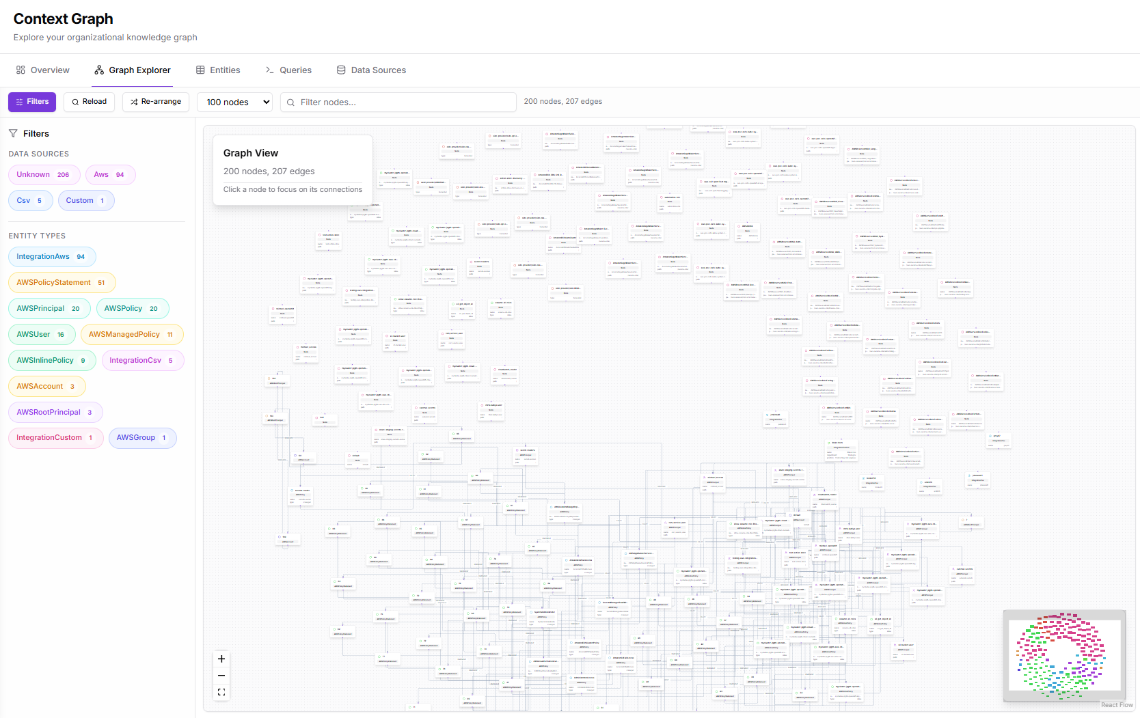The height and width of the screenshot is (718, 1140).
Task: Select the IntegrationCustom filter chip
Action: [56, 438]
